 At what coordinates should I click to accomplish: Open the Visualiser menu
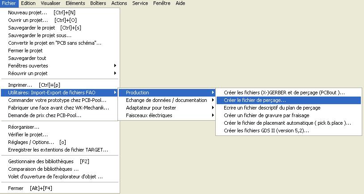click(x=50, y=3)
